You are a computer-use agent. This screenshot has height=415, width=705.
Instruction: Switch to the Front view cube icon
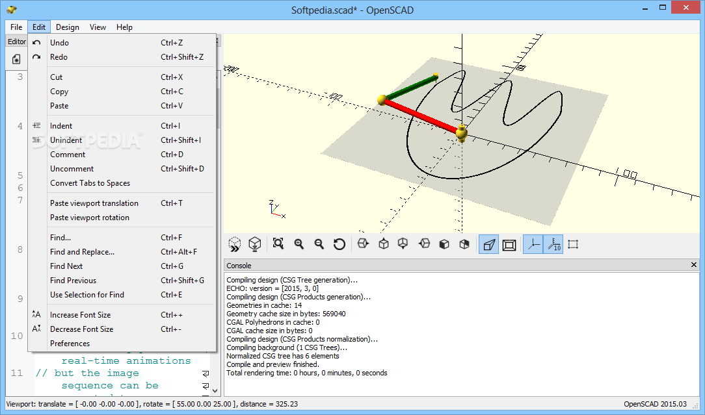[x=444, y=244]
